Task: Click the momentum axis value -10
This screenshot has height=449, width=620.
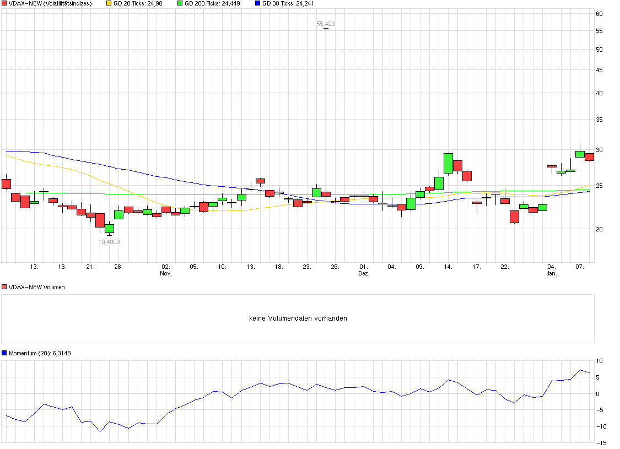Action: (x=601, y=426)
